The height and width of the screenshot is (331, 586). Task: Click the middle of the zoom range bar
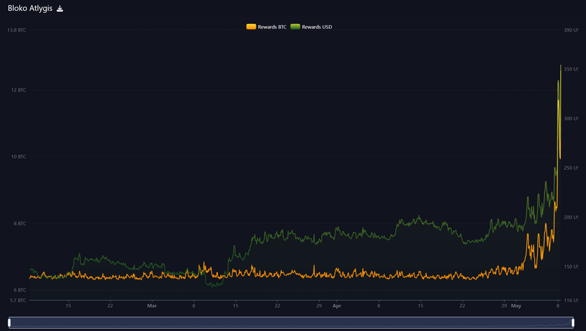pyautogui.click(x=291, y=322)
